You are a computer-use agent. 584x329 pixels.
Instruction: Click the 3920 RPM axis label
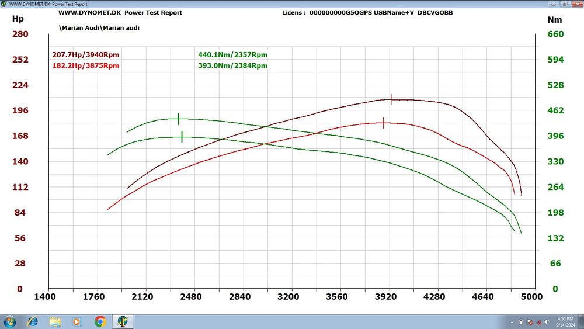pyautogui.click(x=385, y=297)
